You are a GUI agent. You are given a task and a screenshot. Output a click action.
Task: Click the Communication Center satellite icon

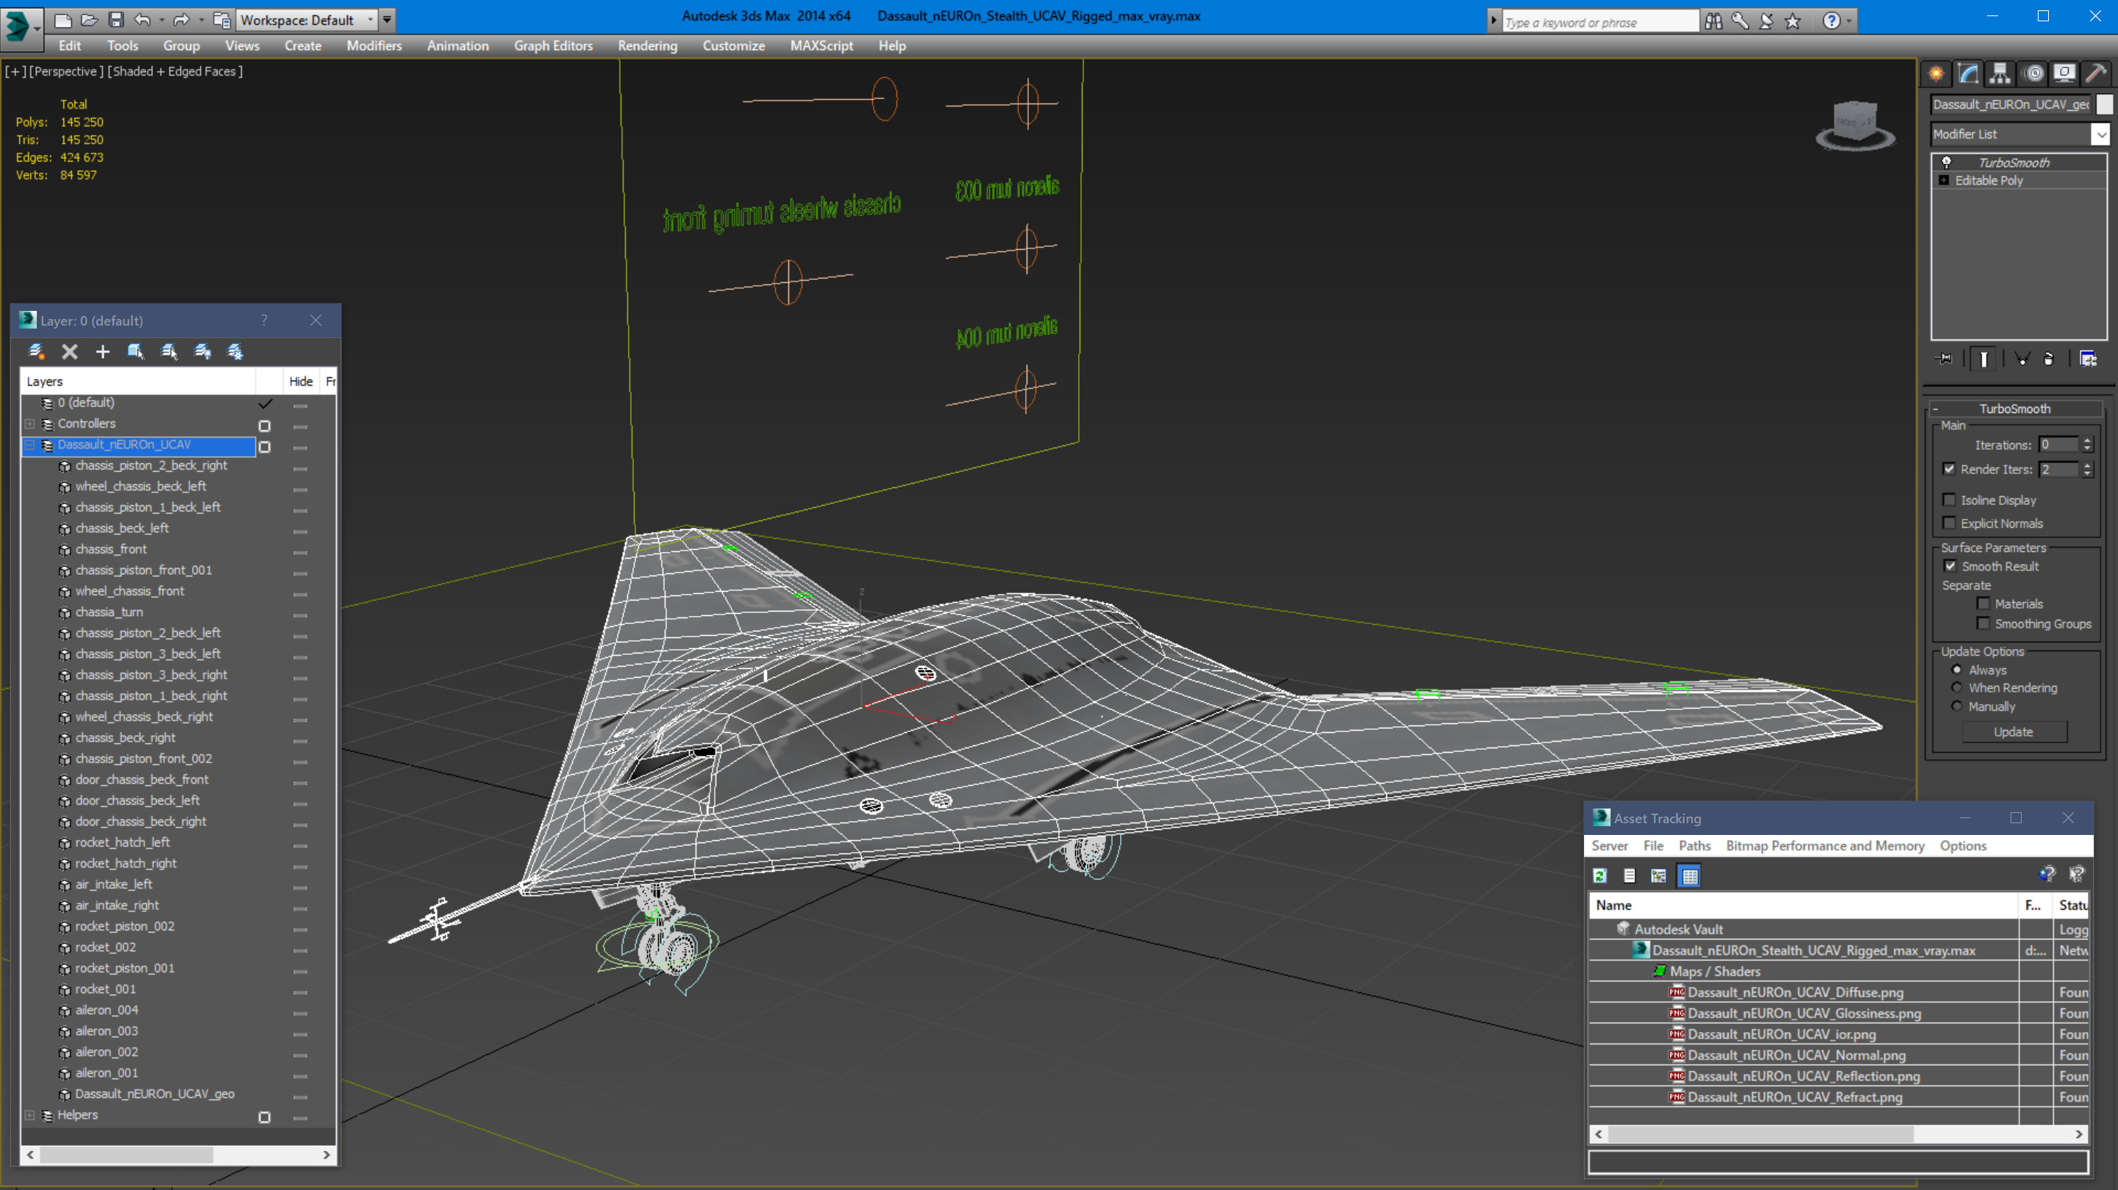[x=1766, y=21]
